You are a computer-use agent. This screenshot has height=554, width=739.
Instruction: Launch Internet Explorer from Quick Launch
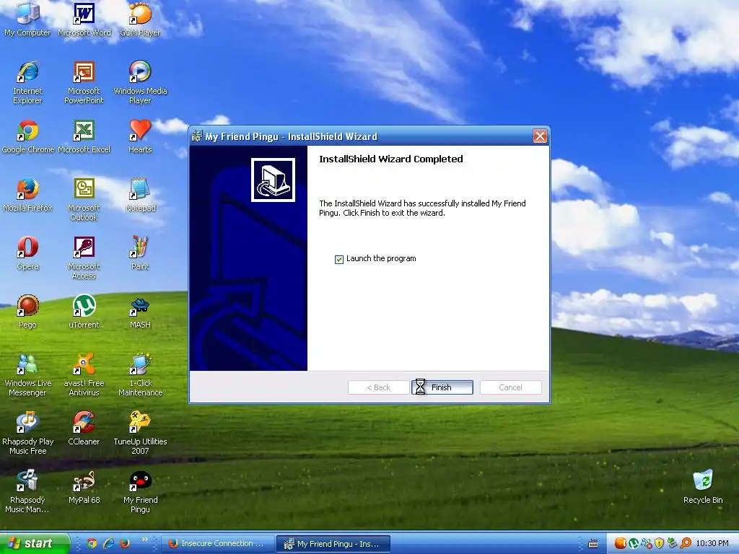[x=109, y=544]
